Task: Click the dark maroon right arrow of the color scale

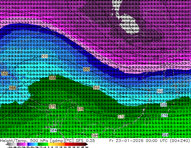Action: click(x=87, y=144)
